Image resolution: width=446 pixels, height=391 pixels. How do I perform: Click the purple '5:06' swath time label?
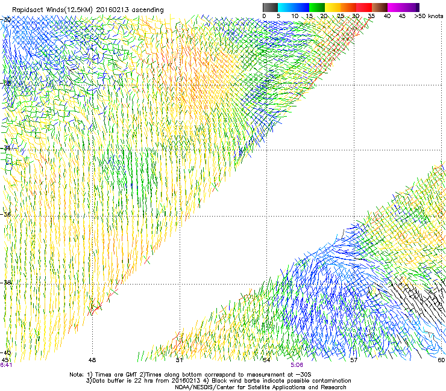tap(297, 365)
